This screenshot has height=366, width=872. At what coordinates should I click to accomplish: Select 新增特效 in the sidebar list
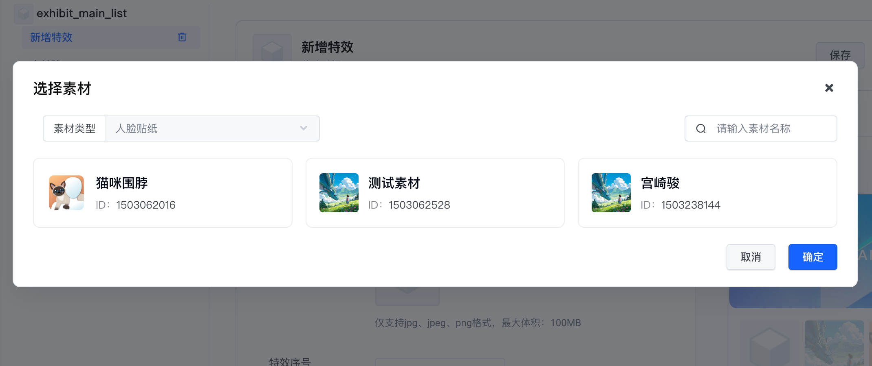click(51, 37)
